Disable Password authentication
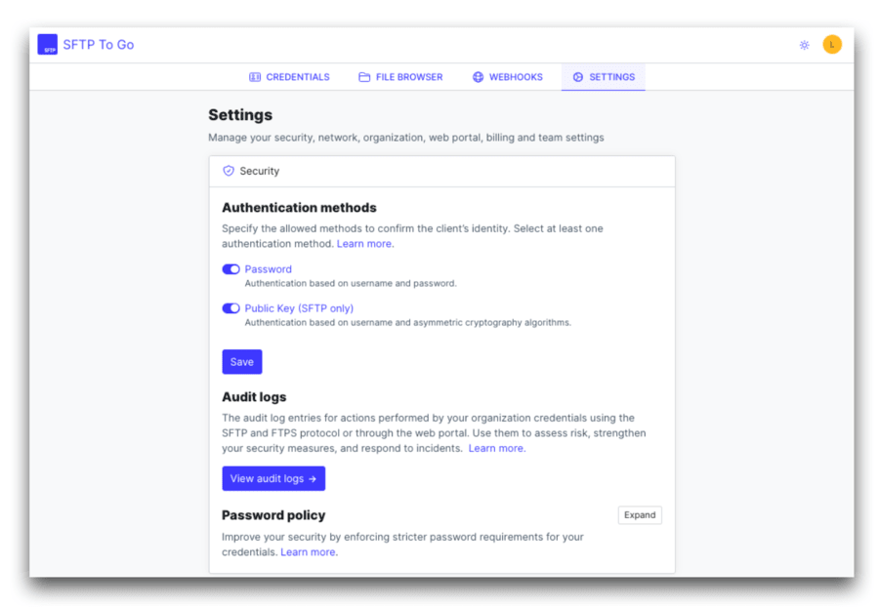 pyautogui.click(x=230, y=269)
